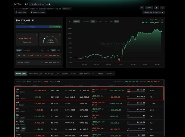Click the total equity value $26,274,648.42

pyautogui.click(x=25, y=20)
